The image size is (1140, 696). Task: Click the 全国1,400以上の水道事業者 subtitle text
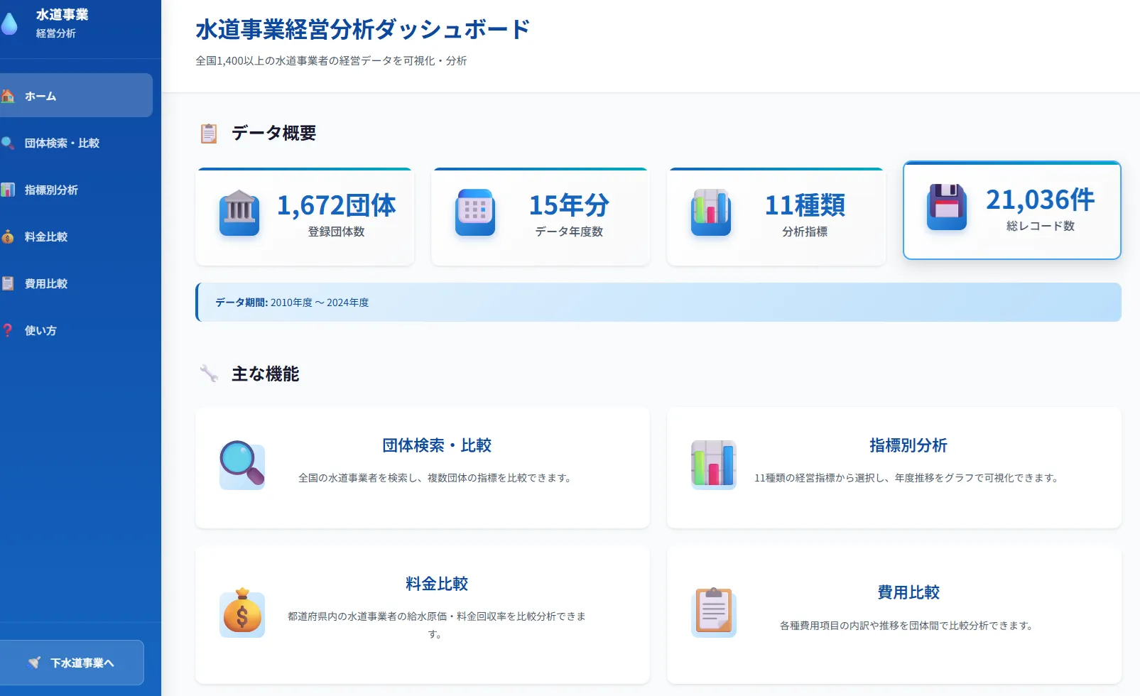coord(331,61)
